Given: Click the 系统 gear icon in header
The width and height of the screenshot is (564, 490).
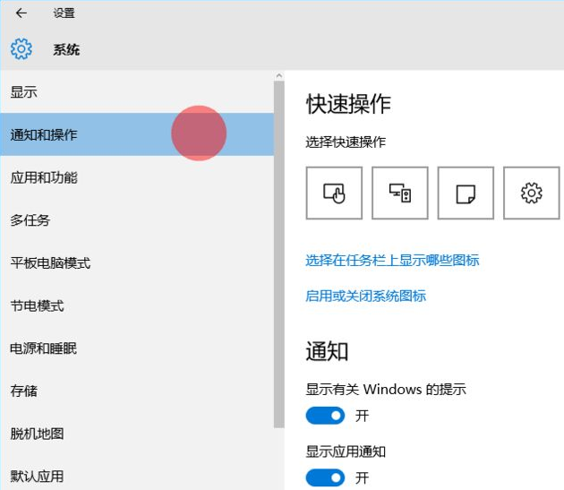Looking at the screenshot, I should point(21,49).
